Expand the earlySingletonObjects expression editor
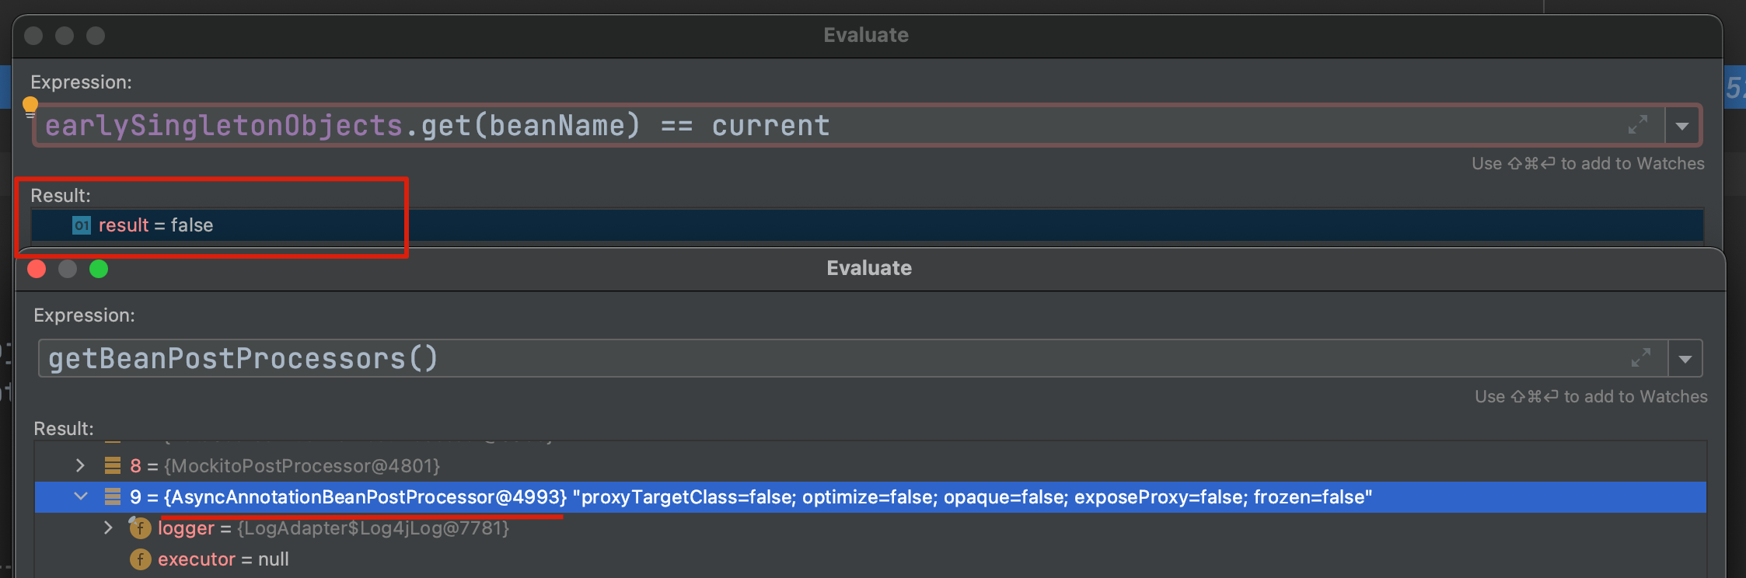1746x578 pixels. click(x=1637, y=125)
